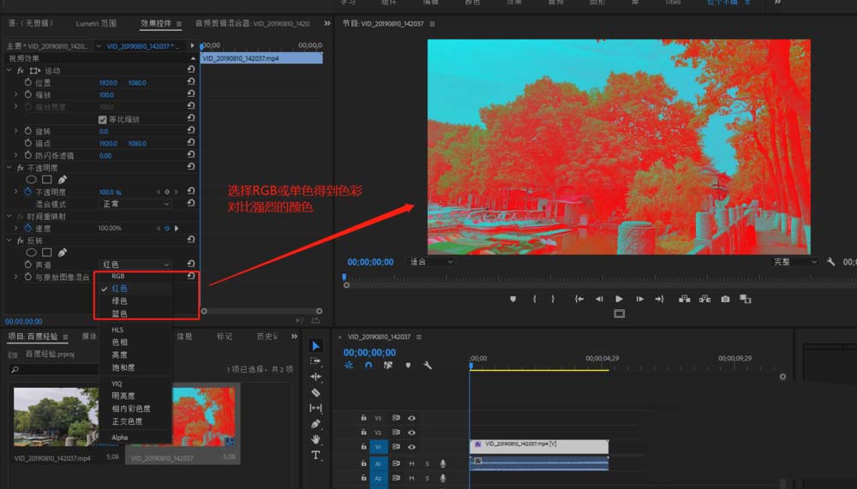
Task: Select the Hand tool
Action: pos(315,439)
